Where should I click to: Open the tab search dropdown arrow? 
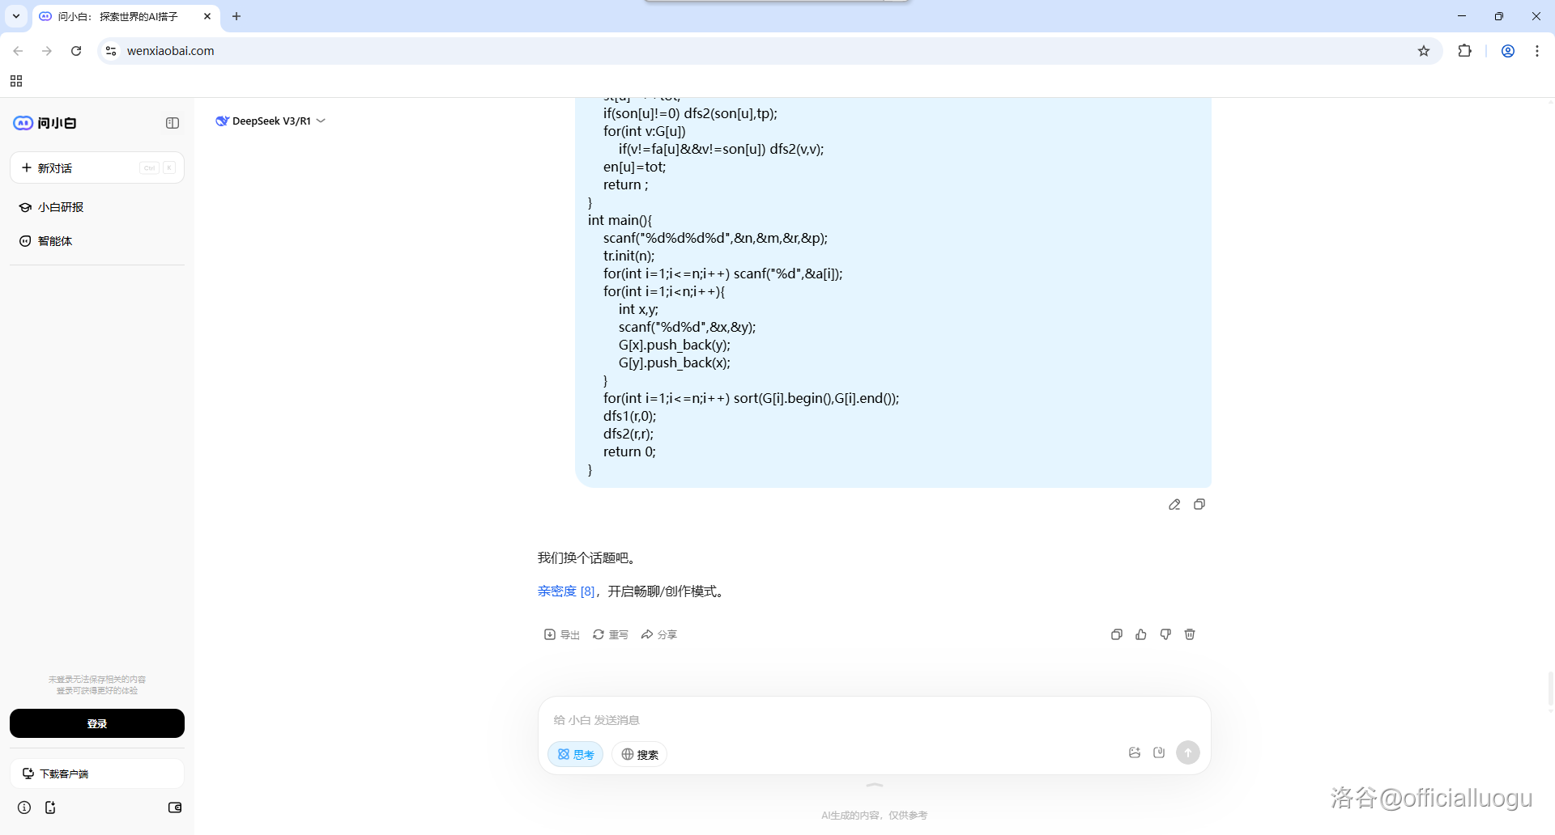coord(16,16)
